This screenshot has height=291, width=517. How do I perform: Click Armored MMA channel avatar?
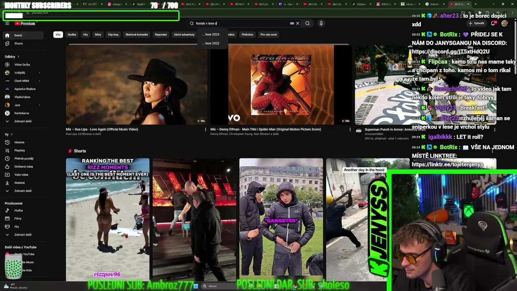(359, 131)
